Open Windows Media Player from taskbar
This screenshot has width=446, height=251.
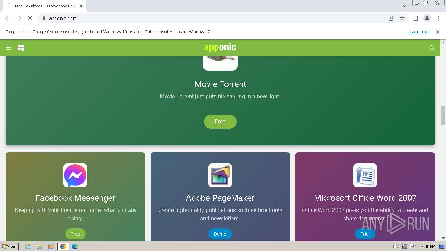(51, 246)
